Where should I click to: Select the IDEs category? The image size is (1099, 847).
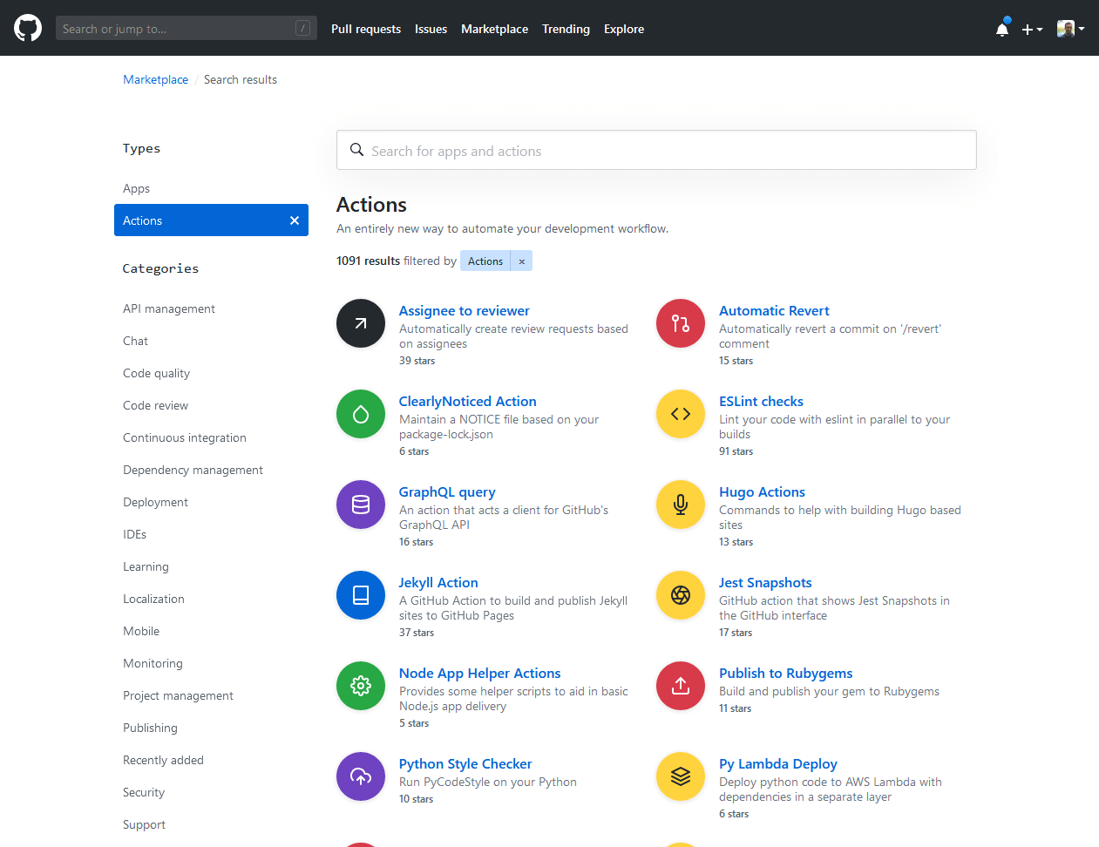click(134, 534)
